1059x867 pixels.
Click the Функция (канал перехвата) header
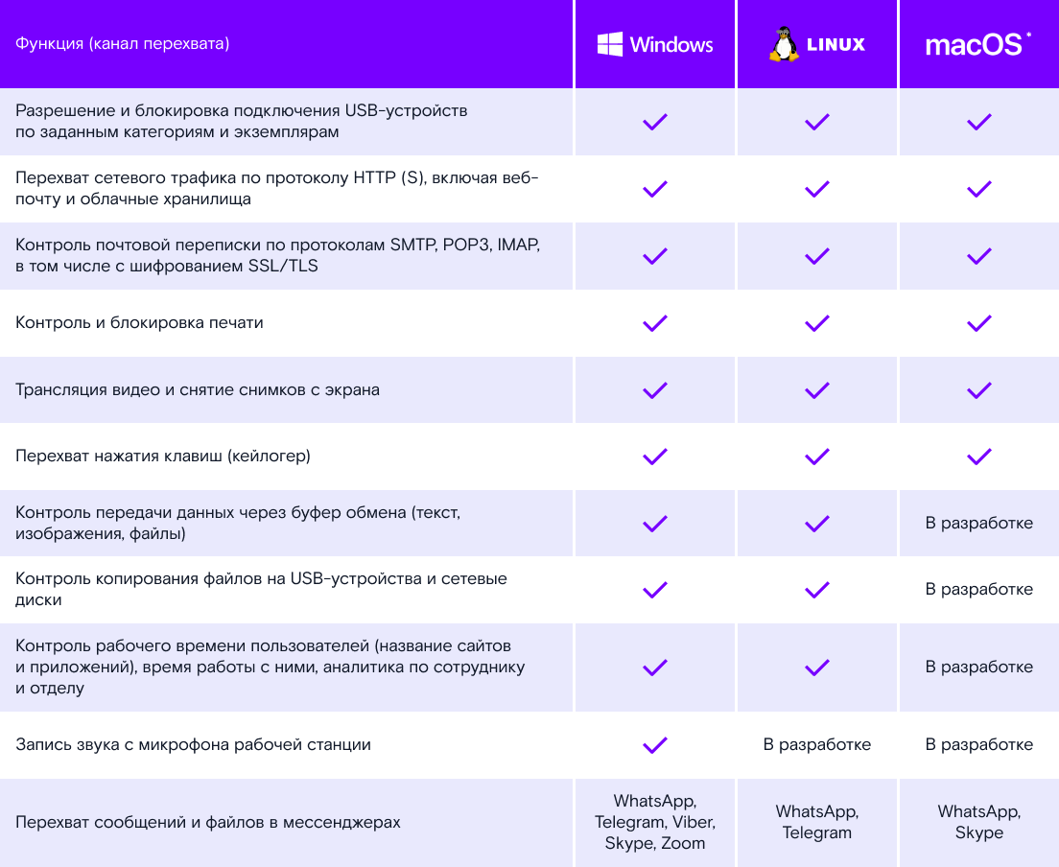[122, 44]
